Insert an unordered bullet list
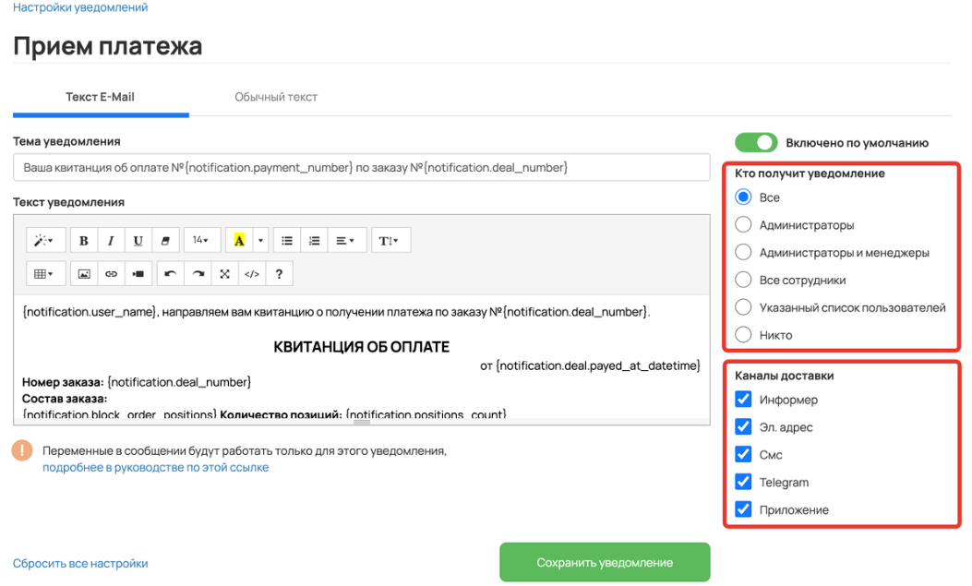This screenshot has width=972, height=586. pos(287,240)
